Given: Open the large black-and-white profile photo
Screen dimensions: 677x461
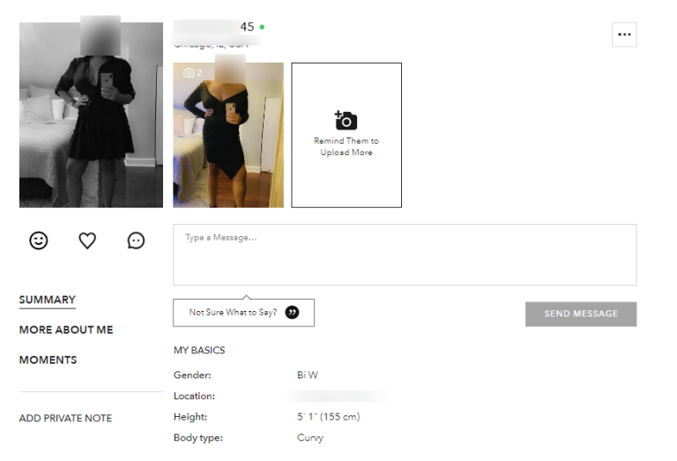Looking at the screenshot, I should click(91, 115).
